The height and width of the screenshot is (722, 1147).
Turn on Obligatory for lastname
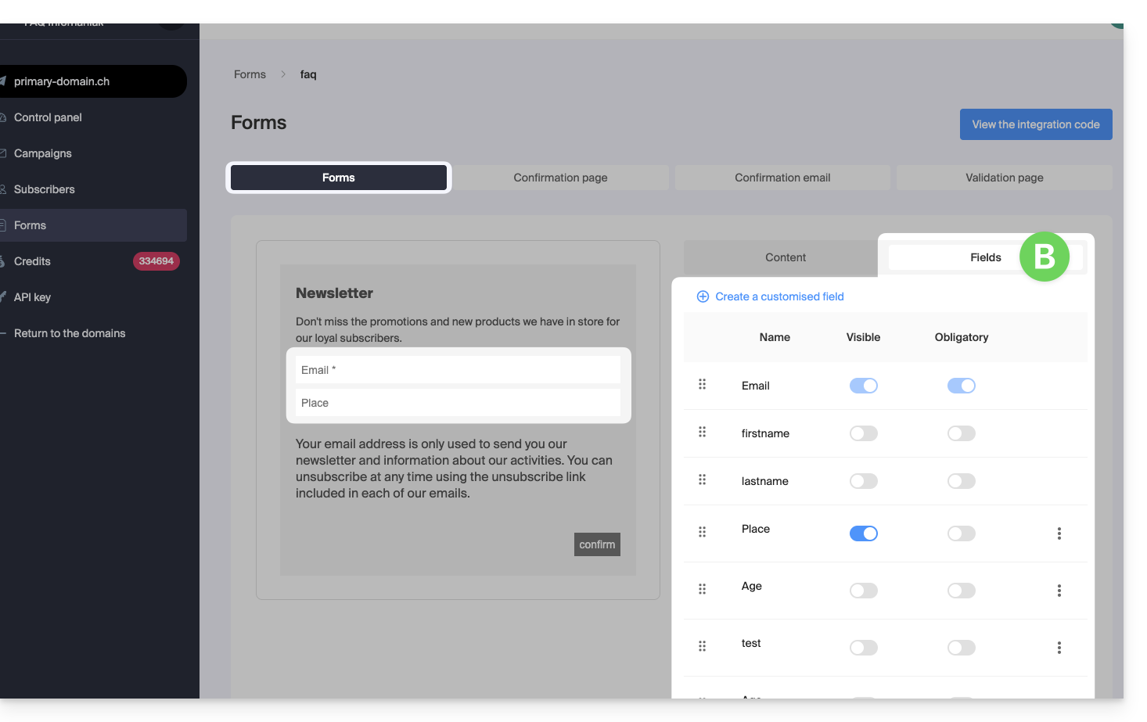tap(961, 481)
